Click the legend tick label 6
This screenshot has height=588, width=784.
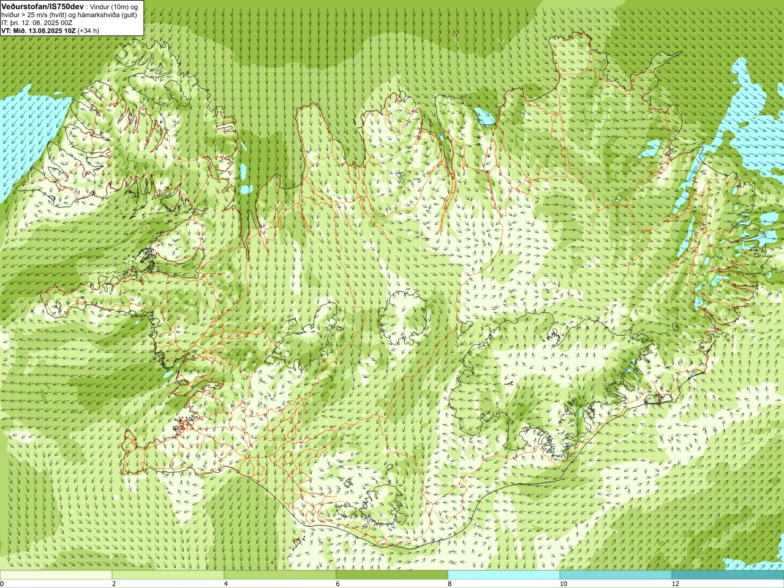point(337,584)
